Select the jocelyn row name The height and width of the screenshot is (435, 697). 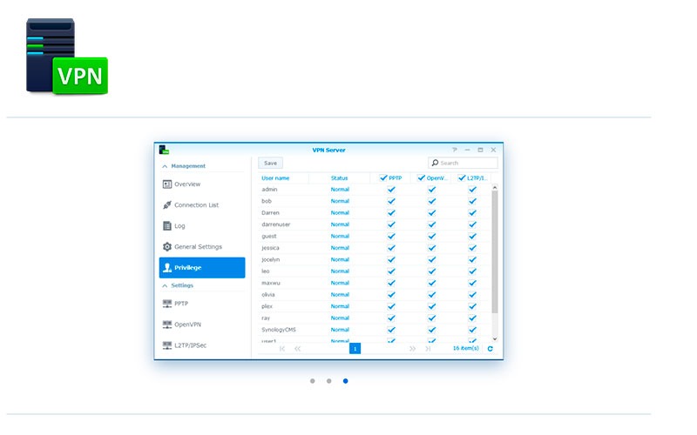(270, 259)
